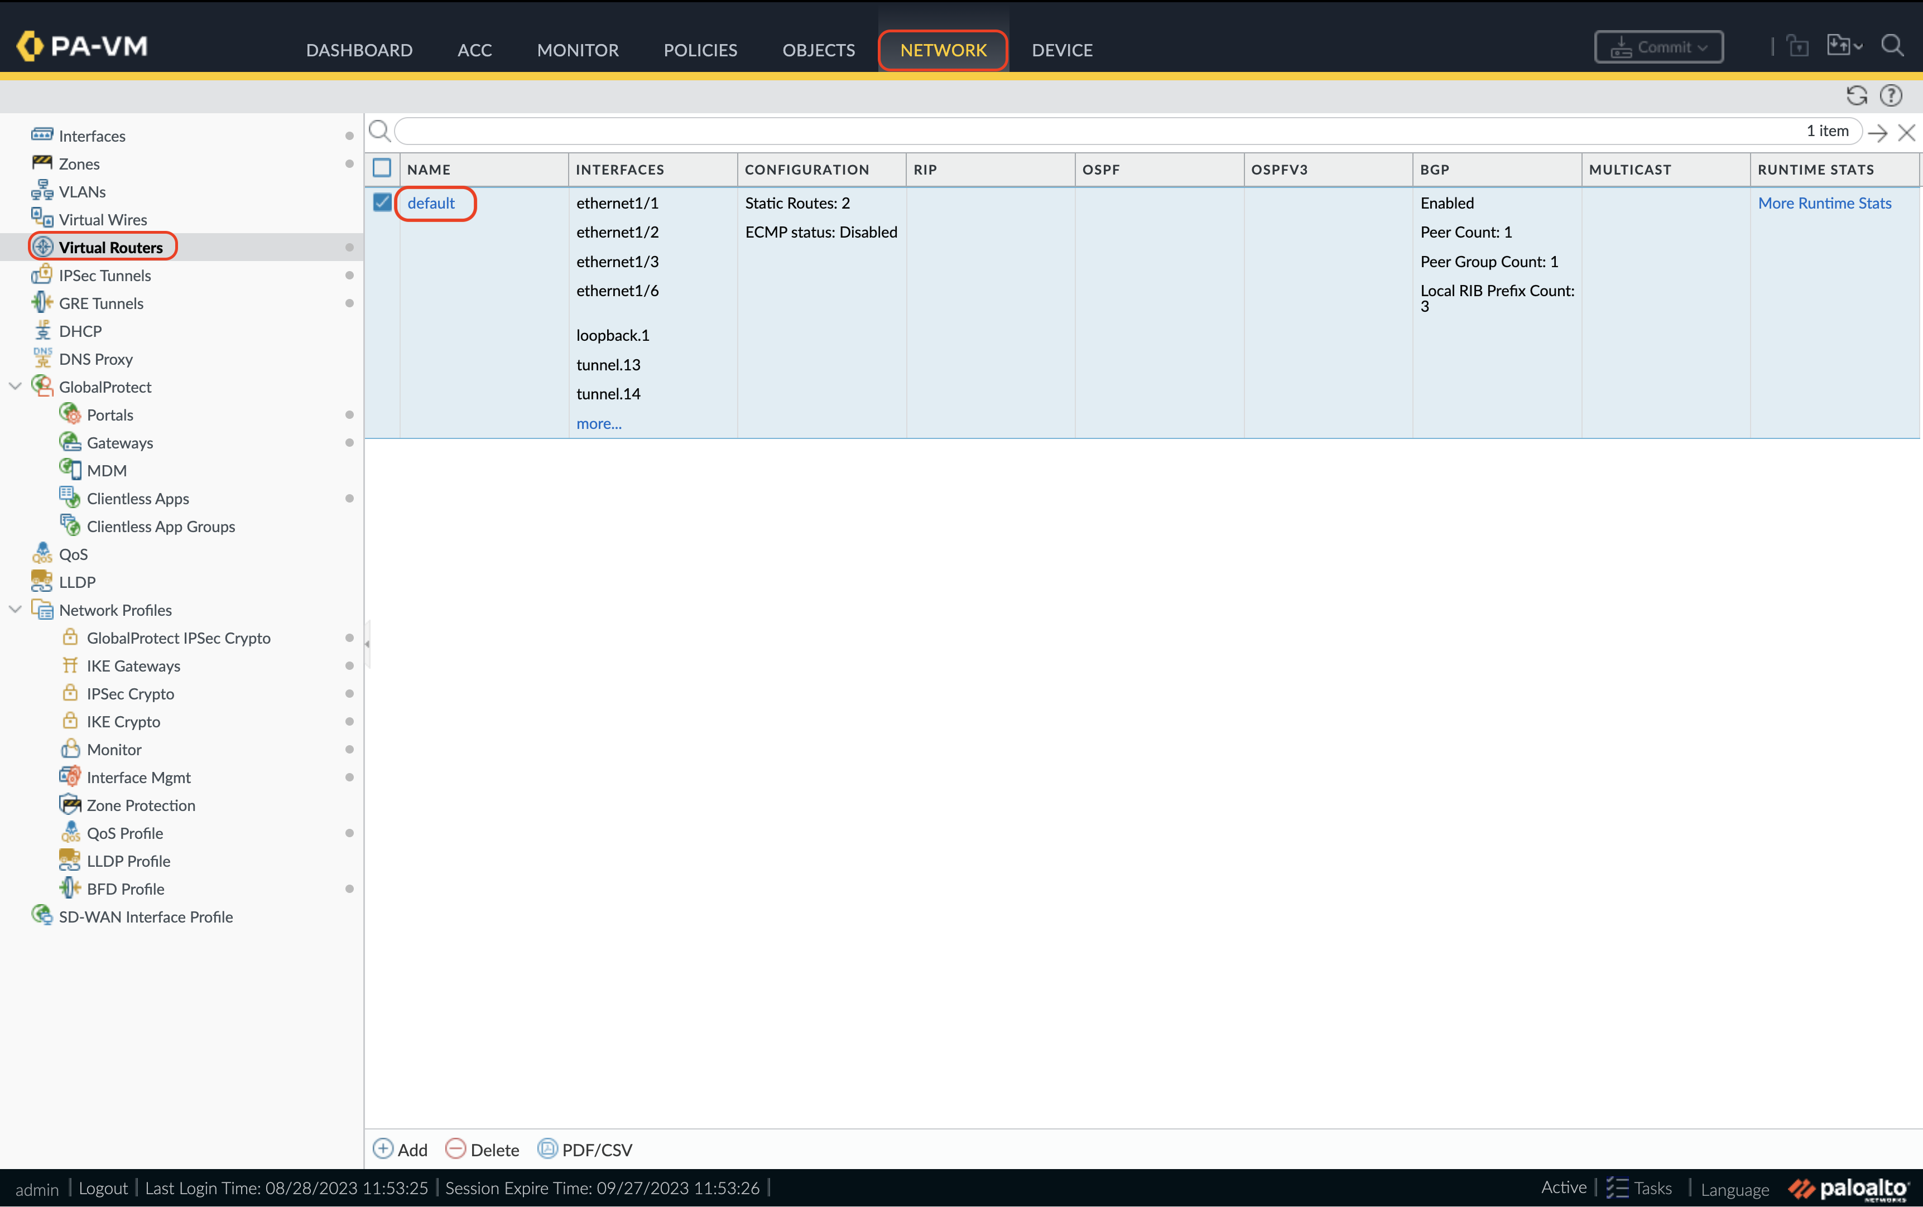1923x1207 pixels.
Task: Click the Delete minus icon
Action: [x=455, y=1149]
